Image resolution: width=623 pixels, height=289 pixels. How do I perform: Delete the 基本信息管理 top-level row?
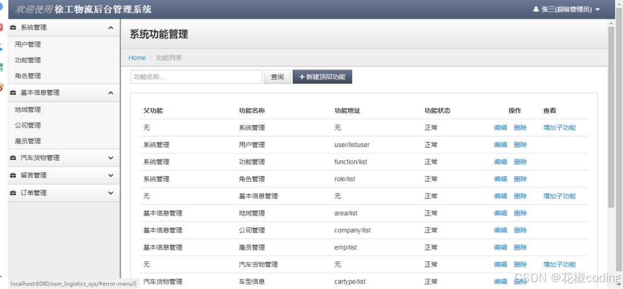(521, 196)
